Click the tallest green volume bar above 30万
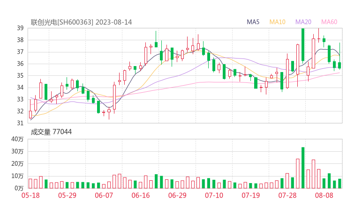This screenshot has height=206, width=347. point(303,168)
